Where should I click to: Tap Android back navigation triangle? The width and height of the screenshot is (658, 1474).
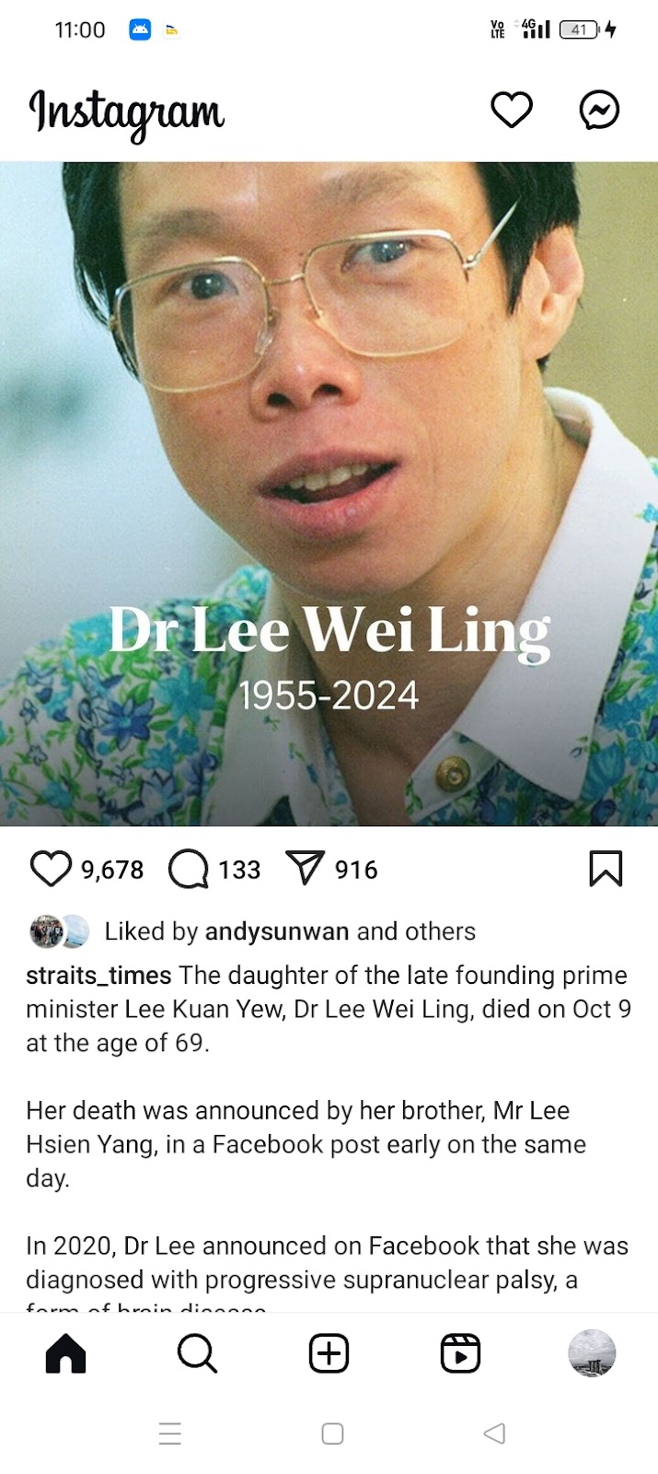point(494,1433)
